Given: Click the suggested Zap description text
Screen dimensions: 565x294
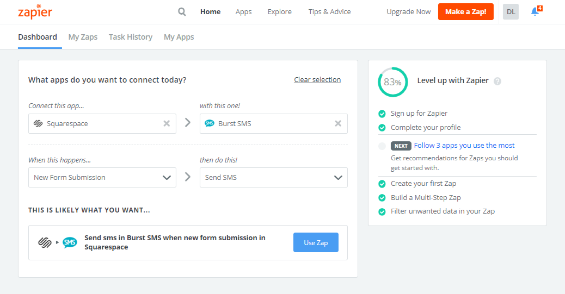Looking at the screenshot, I should (175, 242).
